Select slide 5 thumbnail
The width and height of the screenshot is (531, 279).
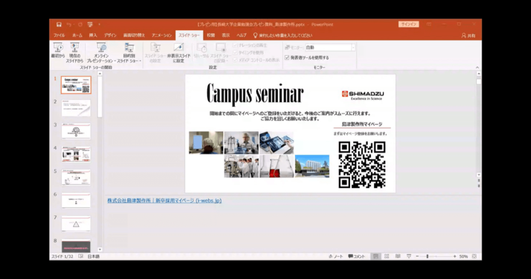click(x=76, y=177)
